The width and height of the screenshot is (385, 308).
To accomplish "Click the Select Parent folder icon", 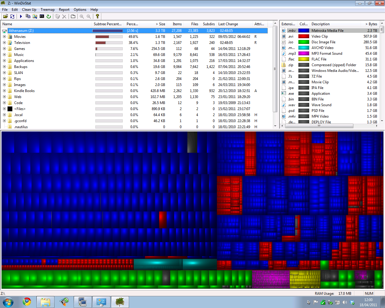I will (73, 17).
